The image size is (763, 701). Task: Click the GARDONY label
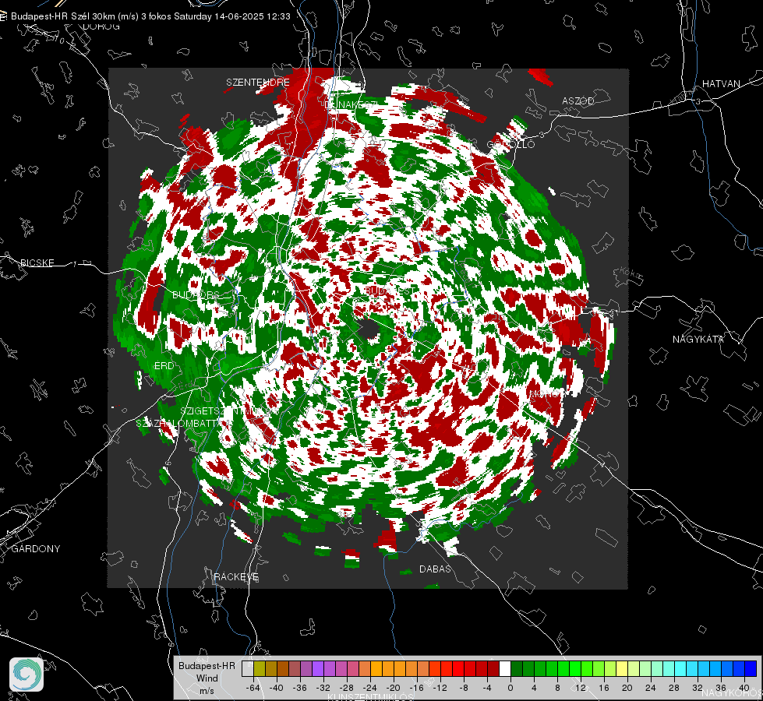pos(36,549)
